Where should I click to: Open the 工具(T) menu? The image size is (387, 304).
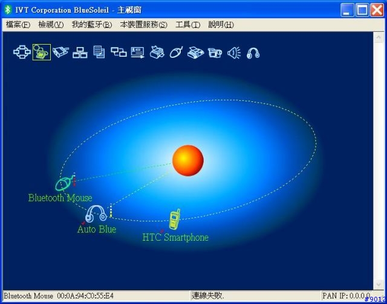click(188, 25)
